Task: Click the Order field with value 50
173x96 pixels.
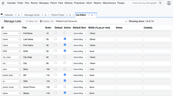Action: (49, 51)
